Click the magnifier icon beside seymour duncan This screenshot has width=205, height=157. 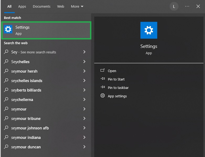coord(6,147)
